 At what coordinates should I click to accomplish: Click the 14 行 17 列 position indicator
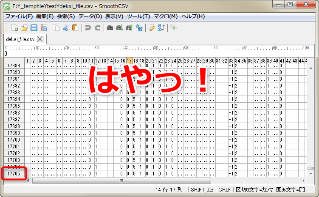tap(169, 190)
